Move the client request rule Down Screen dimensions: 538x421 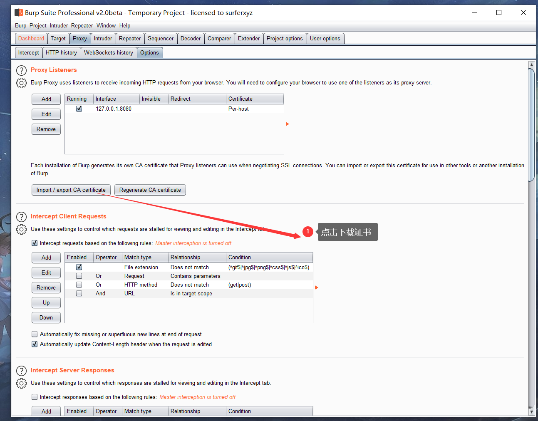click(x=46, y=317)
